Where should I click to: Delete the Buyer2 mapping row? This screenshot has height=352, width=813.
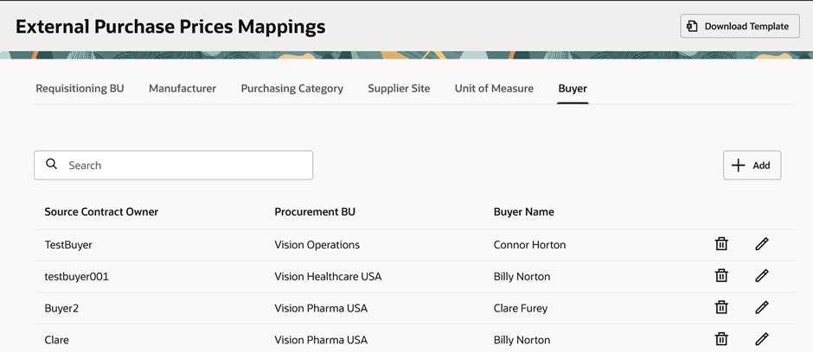[721, 307]
